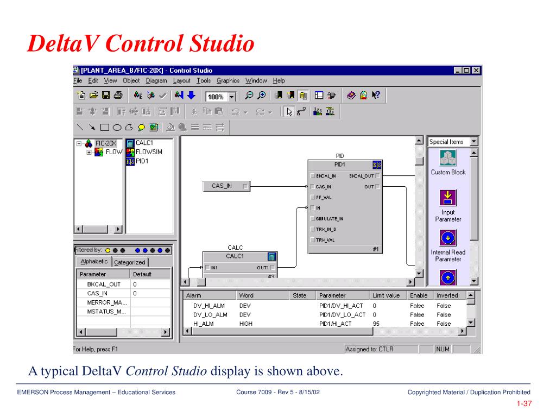Open the Graphics menu
556x417 pixels.
[228, 80]
